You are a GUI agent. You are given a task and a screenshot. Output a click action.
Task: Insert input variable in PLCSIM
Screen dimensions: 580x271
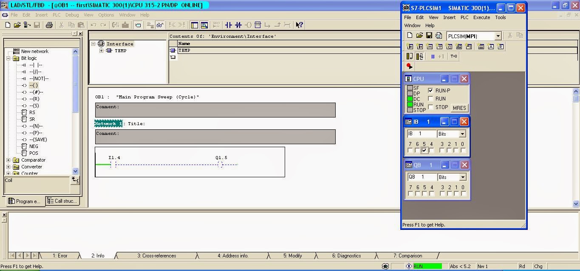410,46
